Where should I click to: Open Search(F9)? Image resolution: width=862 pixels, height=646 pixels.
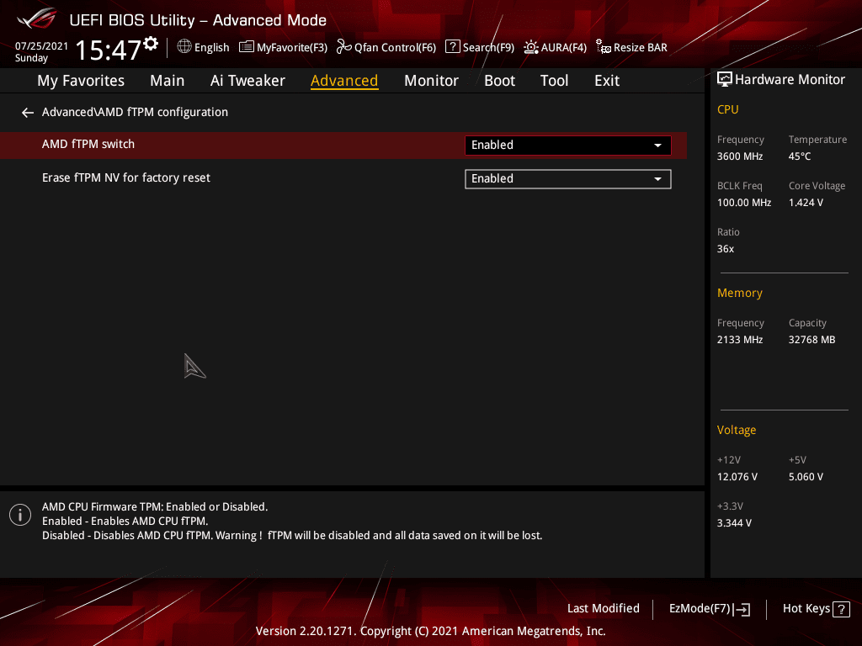488,48
